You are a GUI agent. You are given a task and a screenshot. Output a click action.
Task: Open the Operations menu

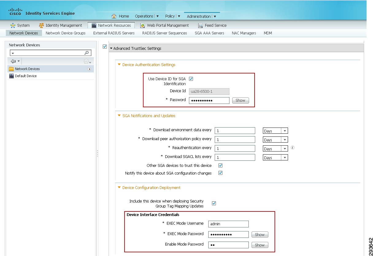(x=147, y=16)
